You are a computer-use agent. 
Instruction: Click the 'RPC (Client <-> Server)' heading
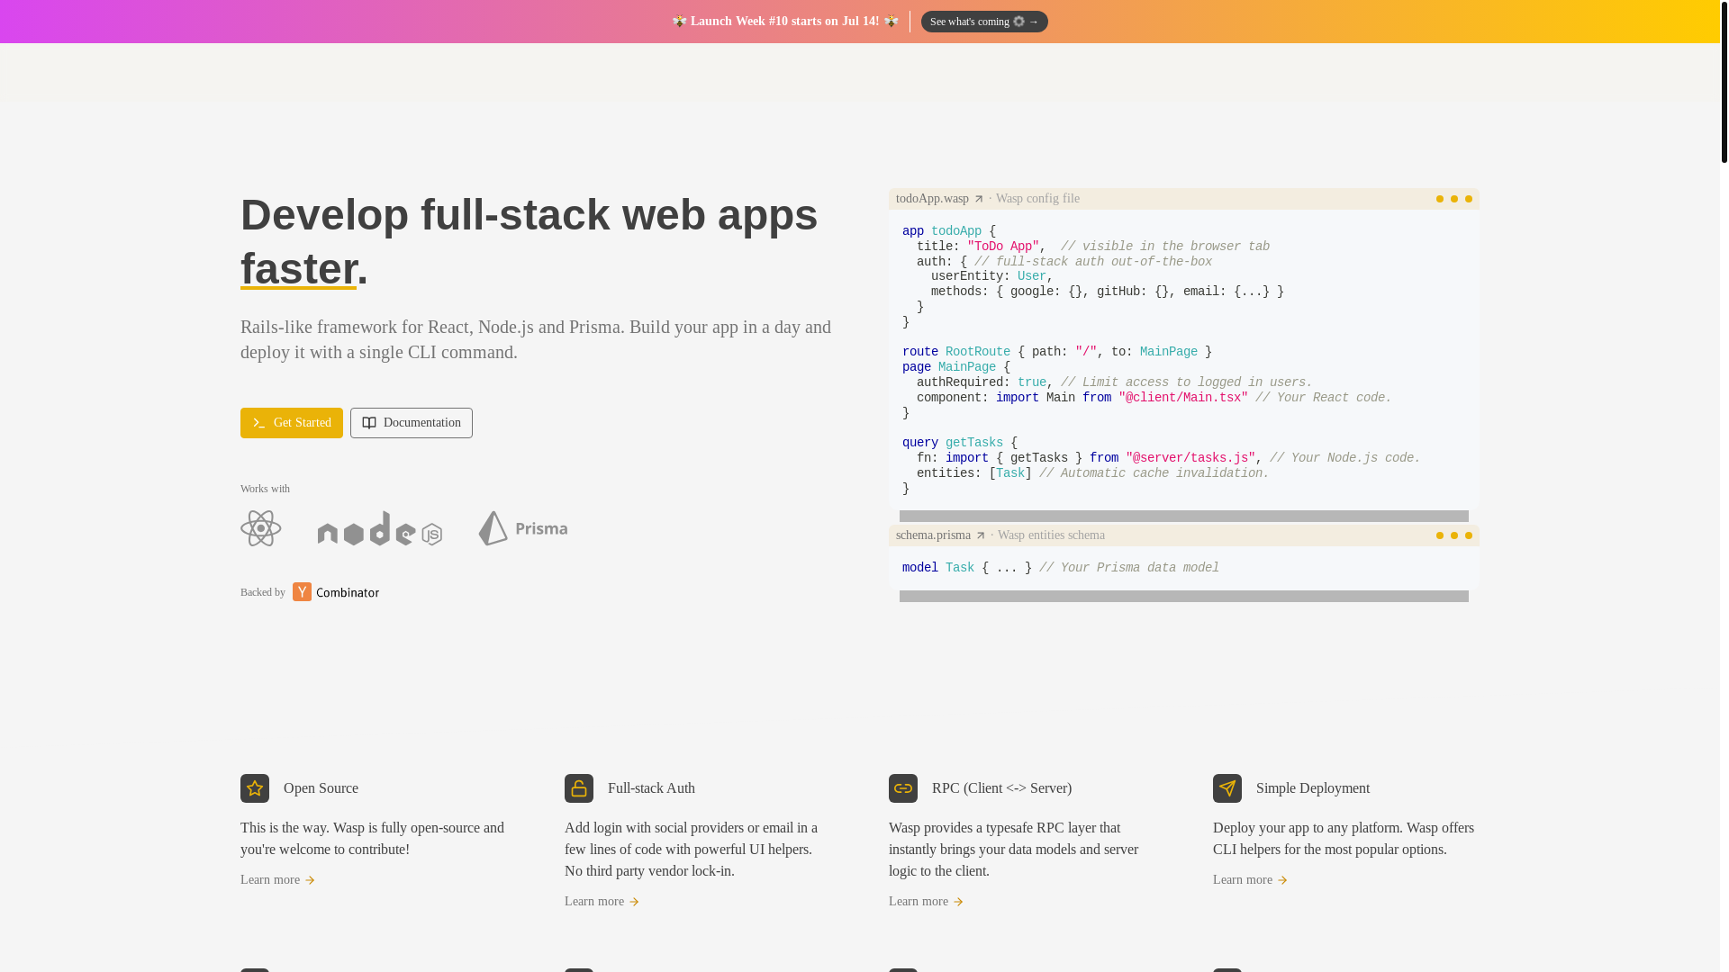click(1001, 788)
